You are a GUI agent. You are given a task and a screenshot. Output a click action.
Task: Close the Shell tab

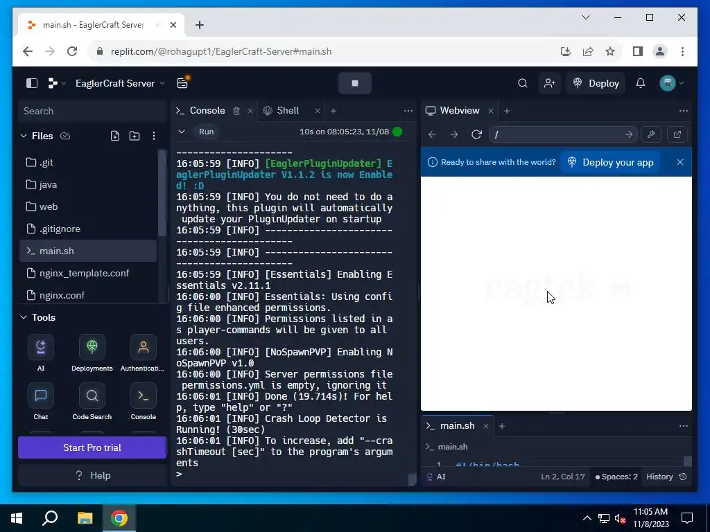[318, 111]
